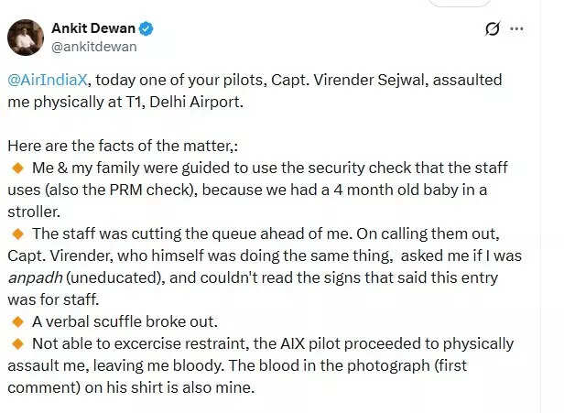Image resolution: width=564 pixels, height=413 pixels.
Task: Click the "(first comment)" text
Action: click(55, 387)
